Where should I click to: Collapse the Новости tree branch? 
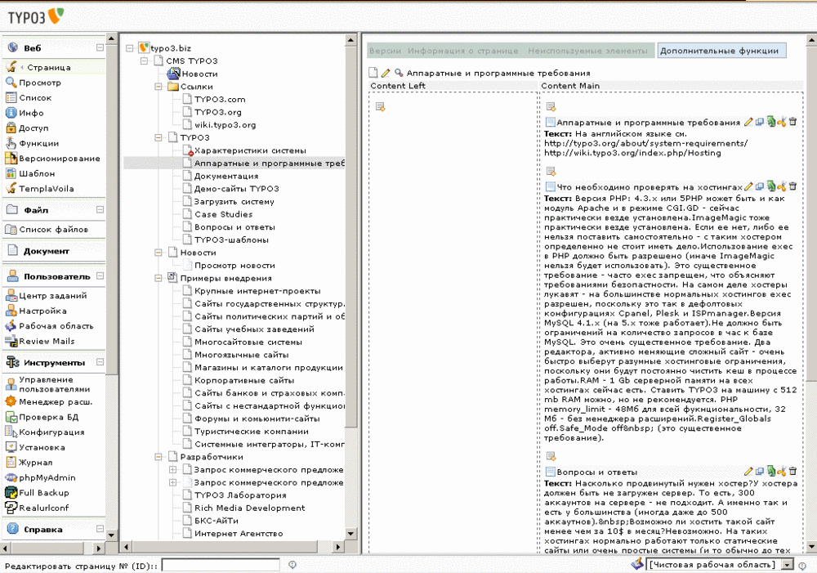(158, 253)
